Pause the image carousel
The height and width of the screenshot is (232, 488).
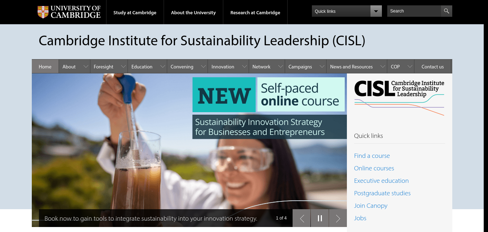320,218
